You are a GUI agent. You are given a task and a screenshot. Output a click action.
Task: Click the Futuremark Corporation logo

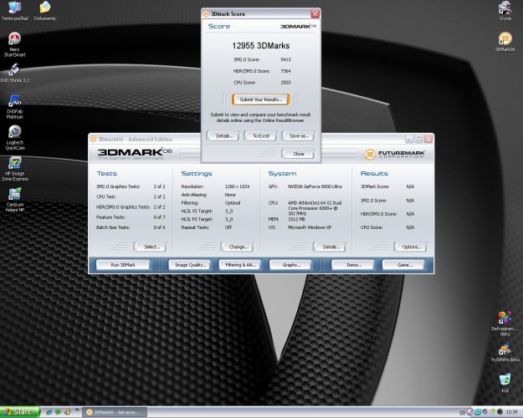[395, 155]
